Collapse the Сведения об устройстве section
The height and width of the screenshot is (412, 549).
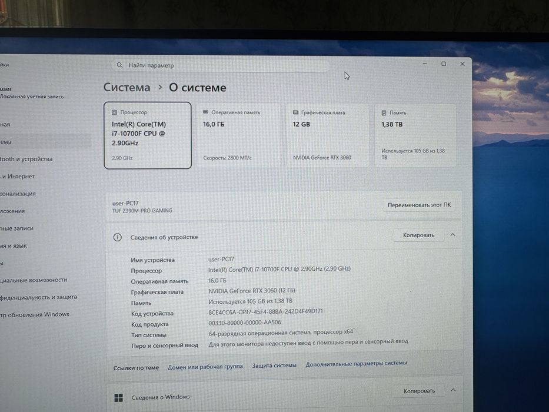point(452,235)
